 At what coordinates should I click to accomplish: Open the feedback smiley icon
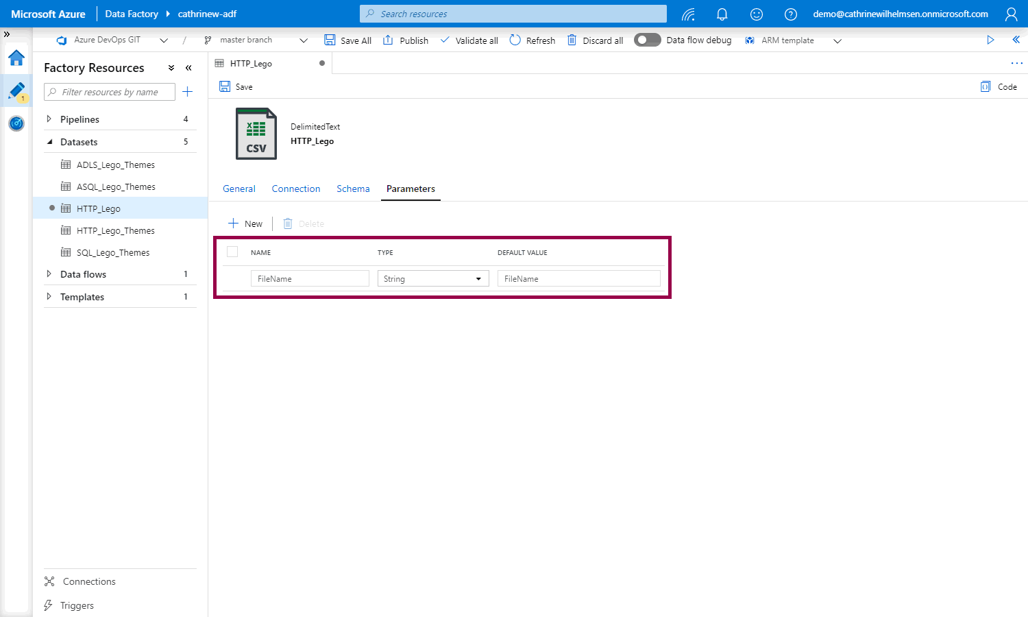(x=757, y=14)
